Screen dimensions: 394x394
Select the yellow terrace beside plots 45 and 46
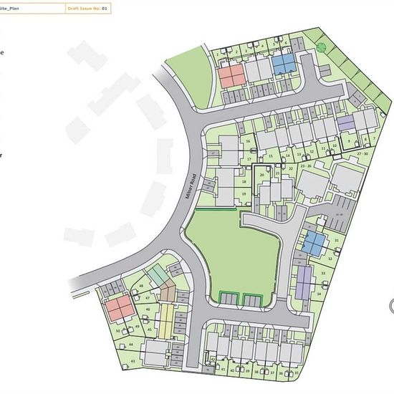coord(165,321)
